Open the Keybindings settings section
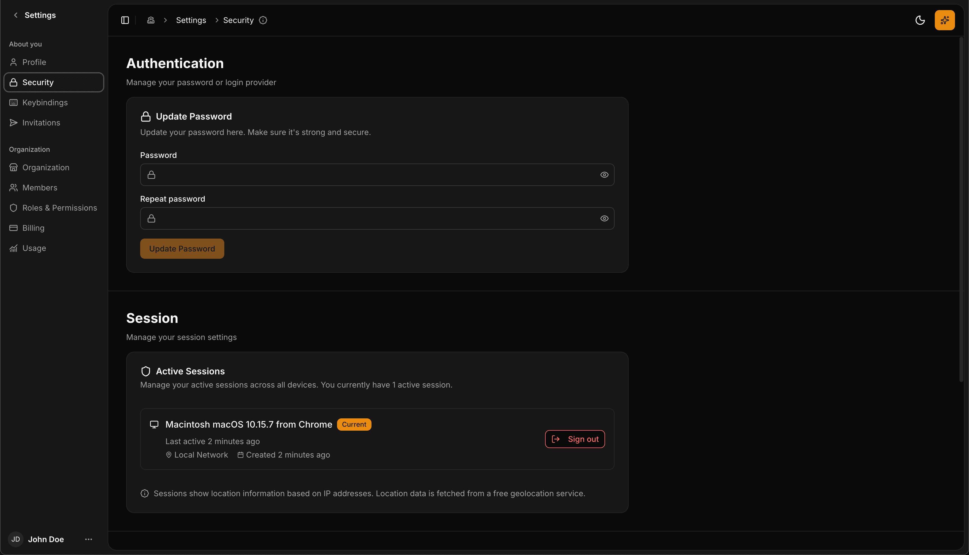969x555 pixels. [45, 102]
